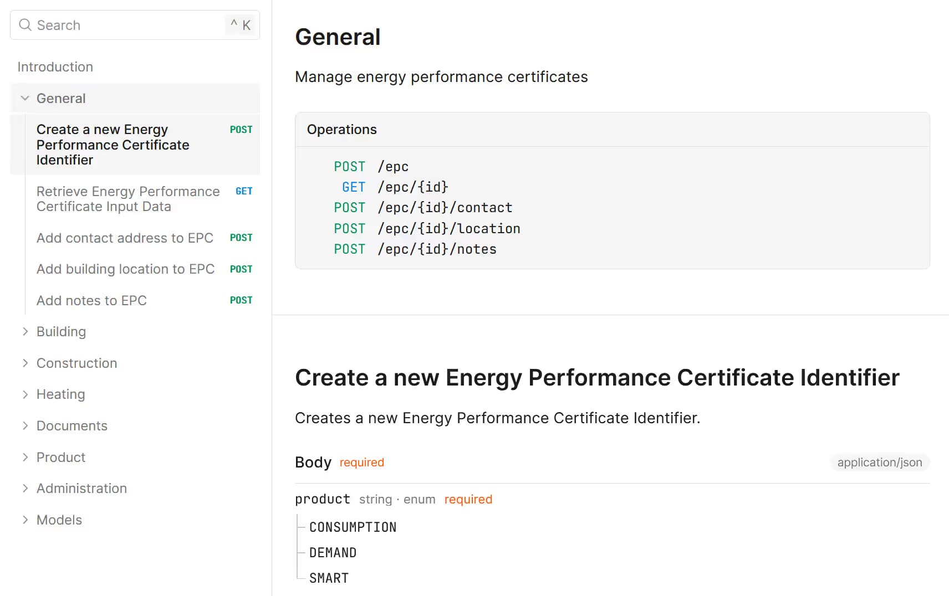The image size is (949, 596).
Task: Expand the Product section
Action: (x=25, y=457)
